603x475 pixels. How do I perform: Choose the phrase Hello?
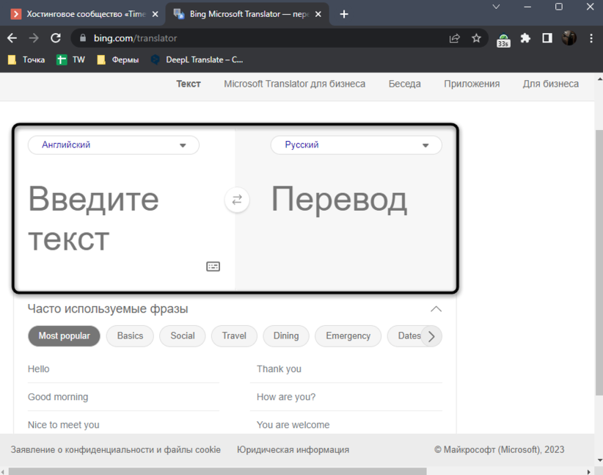pos(123,369)
